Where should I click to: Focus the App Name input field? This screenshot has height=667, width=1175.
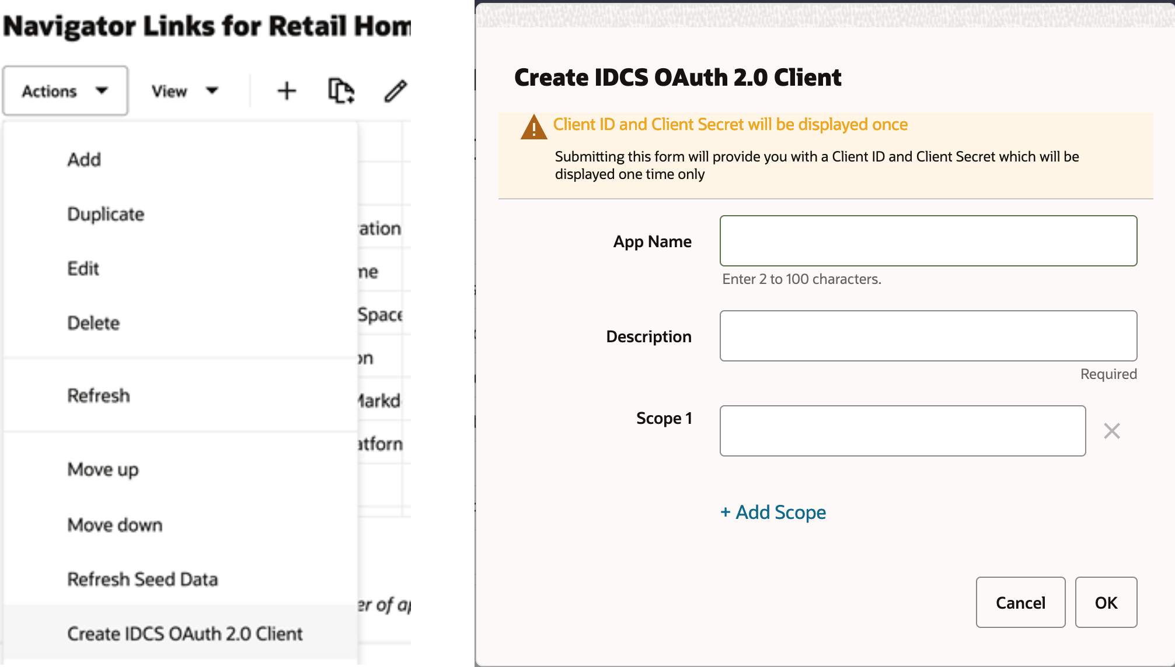click(x=928, y=241)
